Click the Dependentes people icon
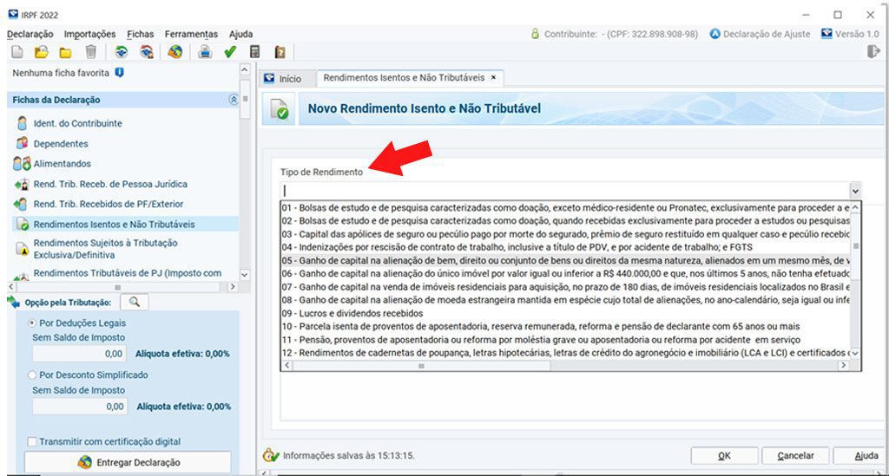Image resolution: width=889 pixels, height=476 pixels. [x=22, y=143]
